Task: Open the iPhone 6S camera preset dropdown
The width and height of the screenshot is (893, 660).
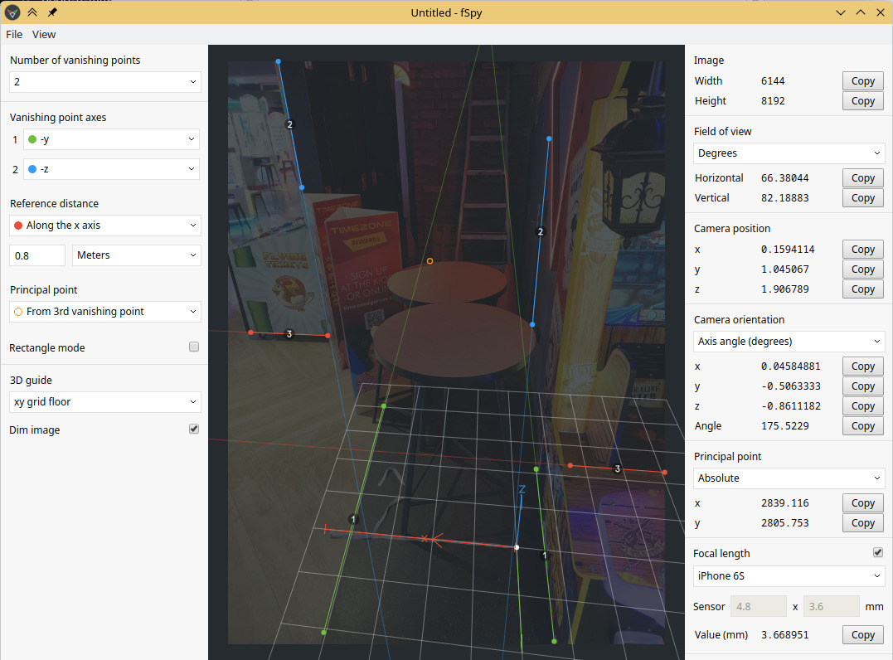Action: 789,576
